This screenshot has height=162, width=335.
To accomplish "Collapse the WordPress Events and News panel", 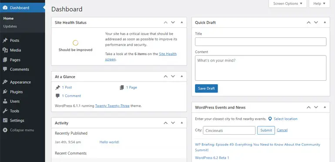I will (325, 107).
